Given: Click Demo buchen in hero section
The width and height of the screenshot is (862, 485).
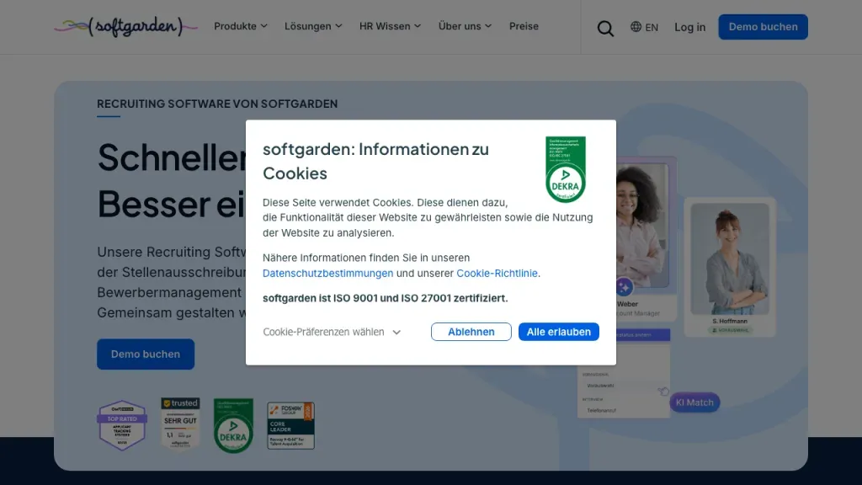Looking at the screenshot, I should (x=146, y=354).
